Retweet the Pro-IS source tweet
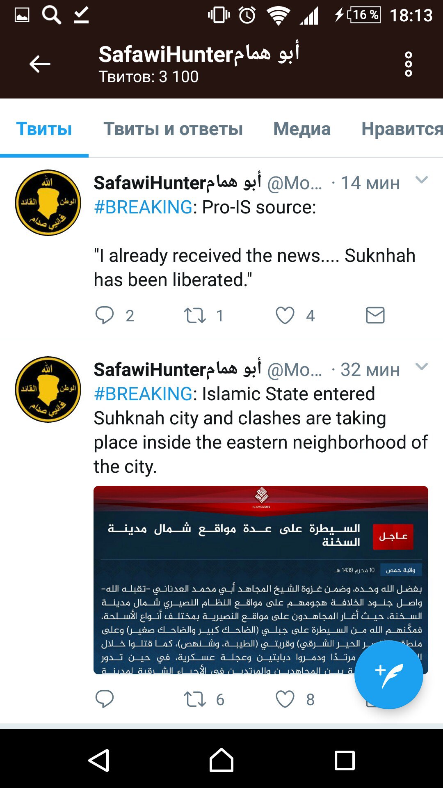The image size is (443, 788). click(194, 315)
